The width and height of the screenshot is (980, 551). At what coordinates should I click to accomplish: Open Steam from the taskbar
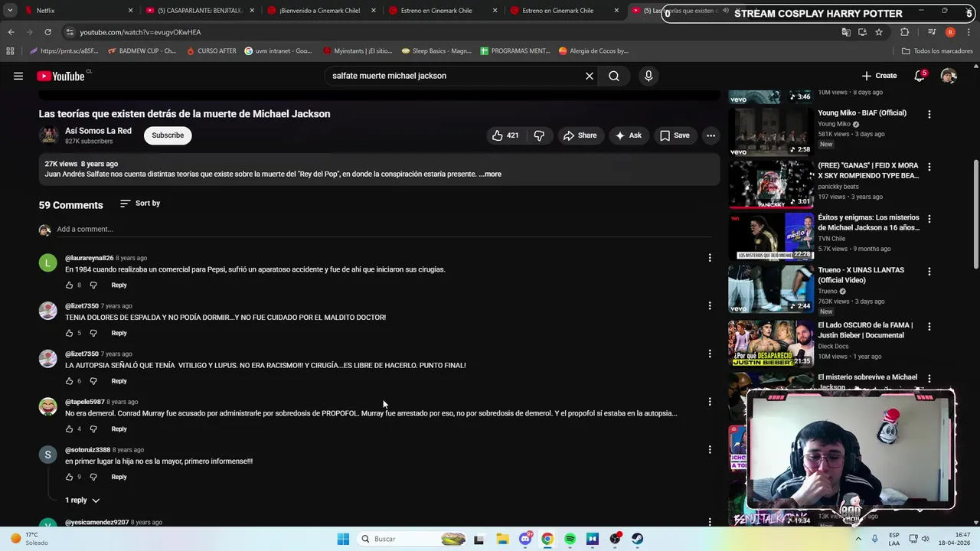pos(637,539)
